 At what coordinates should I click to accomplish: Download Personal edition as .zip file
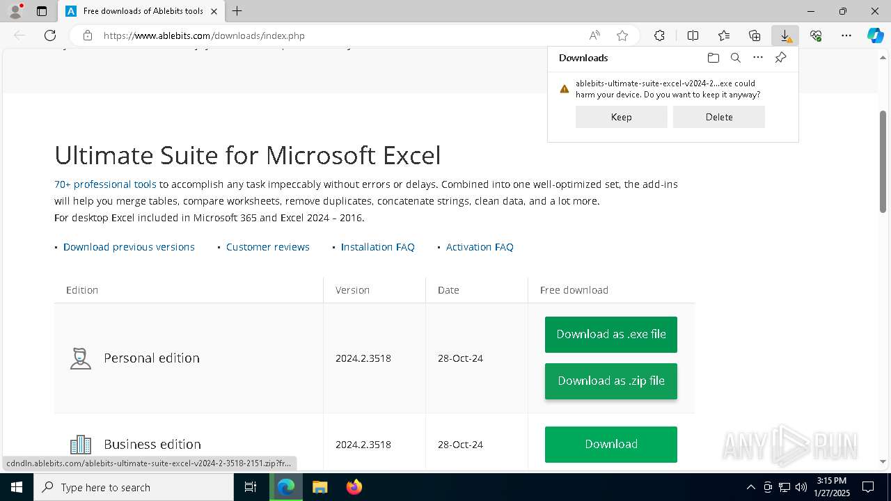(x=611, y=381)
